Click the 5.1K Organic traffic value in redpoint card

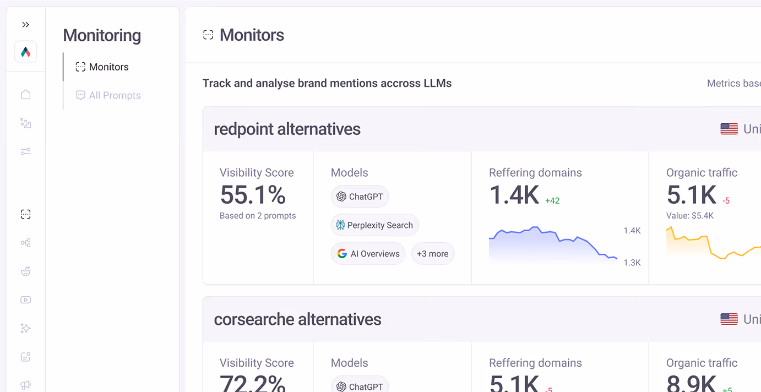click(692, 195)
